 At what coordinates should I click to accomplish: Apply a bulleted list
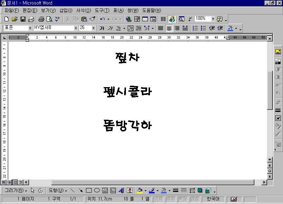point(203,28)
